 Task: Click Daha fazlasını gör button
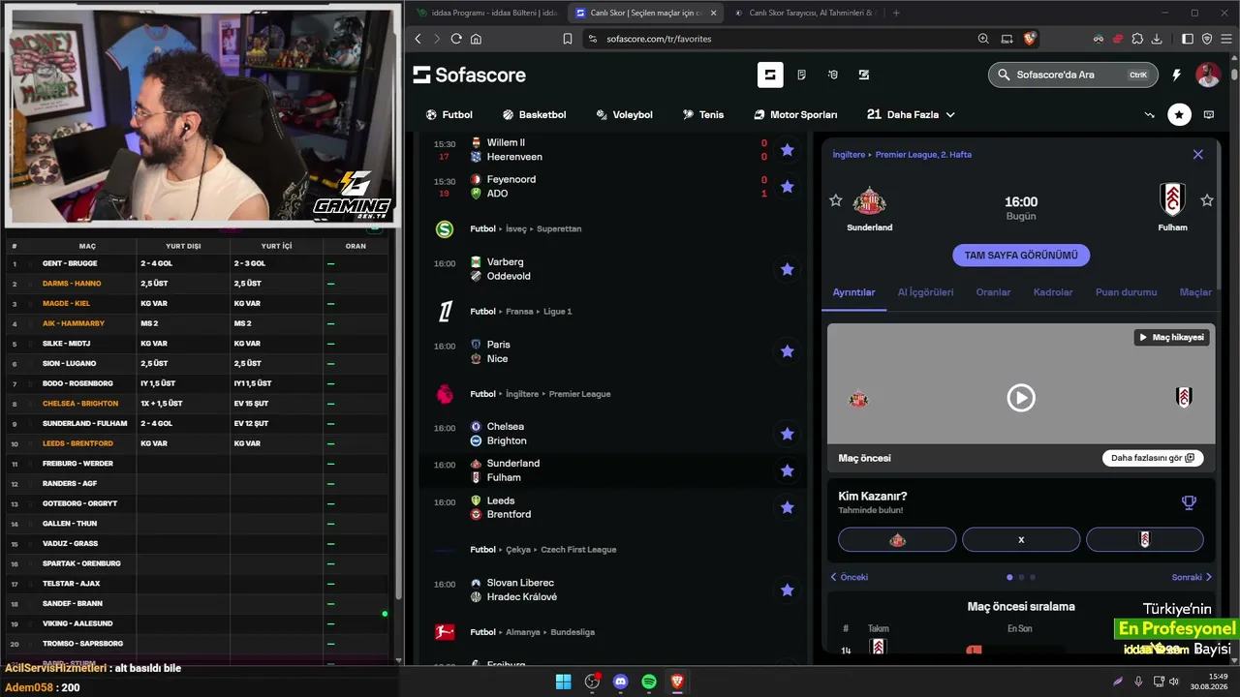click(x=1153, y=458)
